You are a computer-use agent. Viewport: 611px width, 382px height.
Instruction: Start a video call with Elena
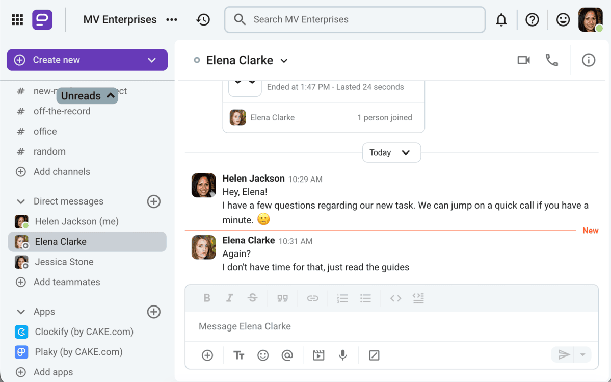[x=523, y=60]
